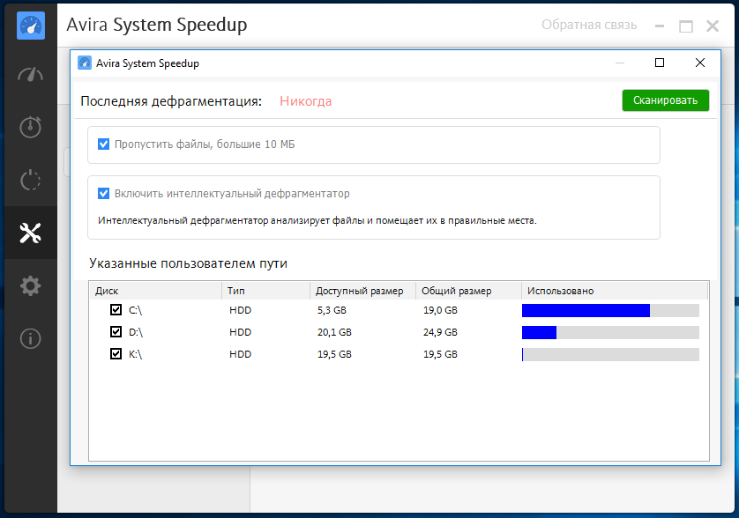Viewport: 739px width, 518px height.
Task: Click the green Сканировать button
Action: point(666,100)
